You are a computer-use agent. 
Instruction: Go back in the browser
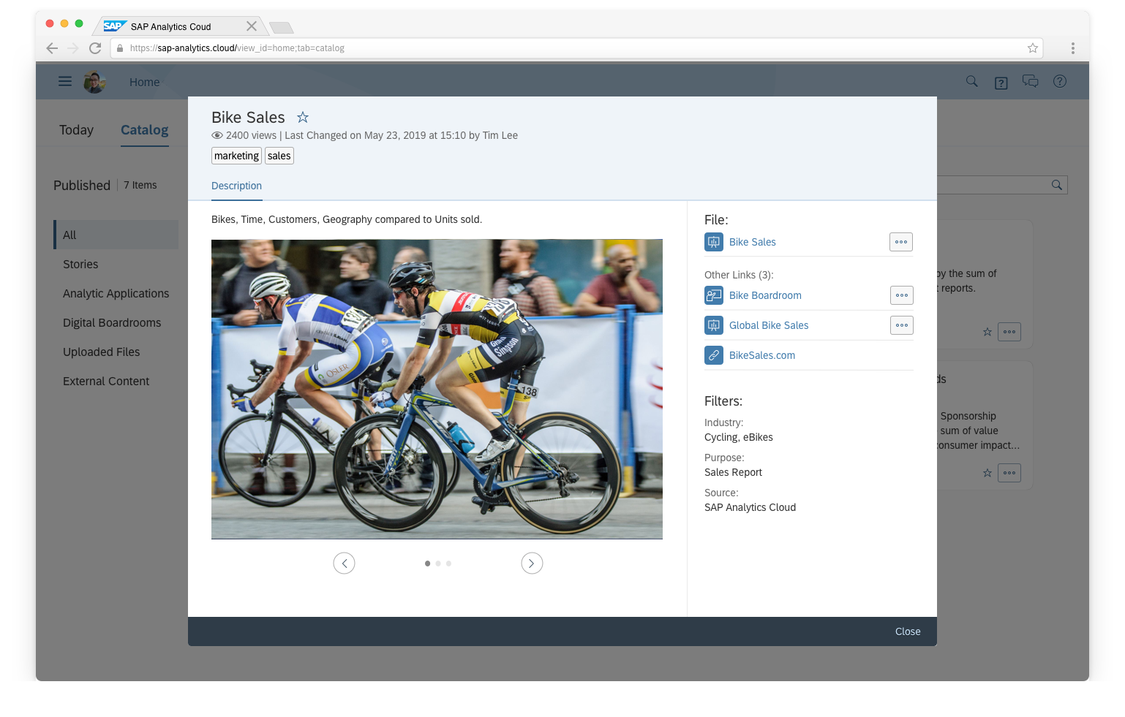pos(52,48)
